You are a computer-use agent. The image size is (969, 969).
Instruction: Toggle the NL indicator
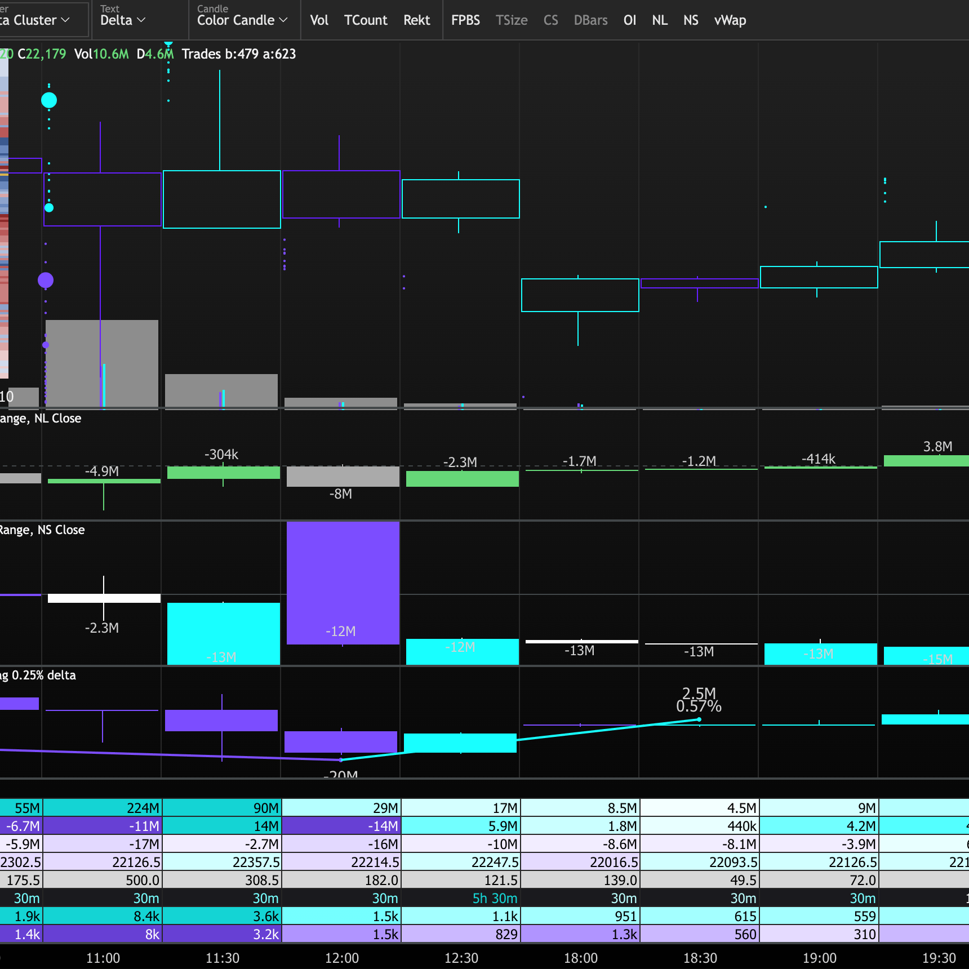[x=660, y=20]
